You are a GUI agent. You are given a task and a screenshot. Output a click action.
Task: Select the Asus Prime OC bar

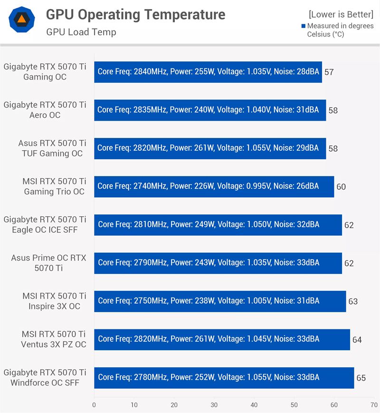tap(218, 263)
